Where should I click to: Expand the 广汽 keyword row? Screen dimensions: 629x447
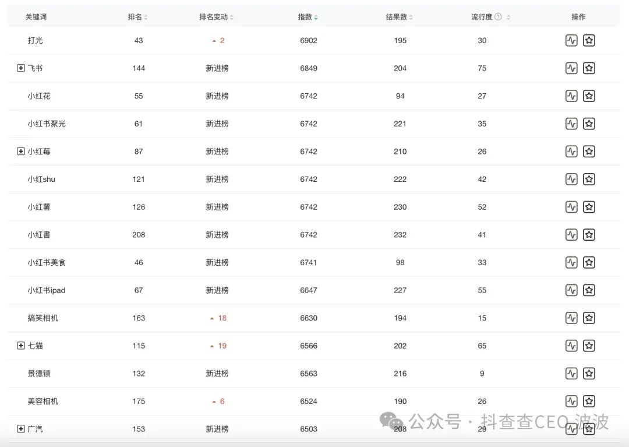tap(21, 429)
